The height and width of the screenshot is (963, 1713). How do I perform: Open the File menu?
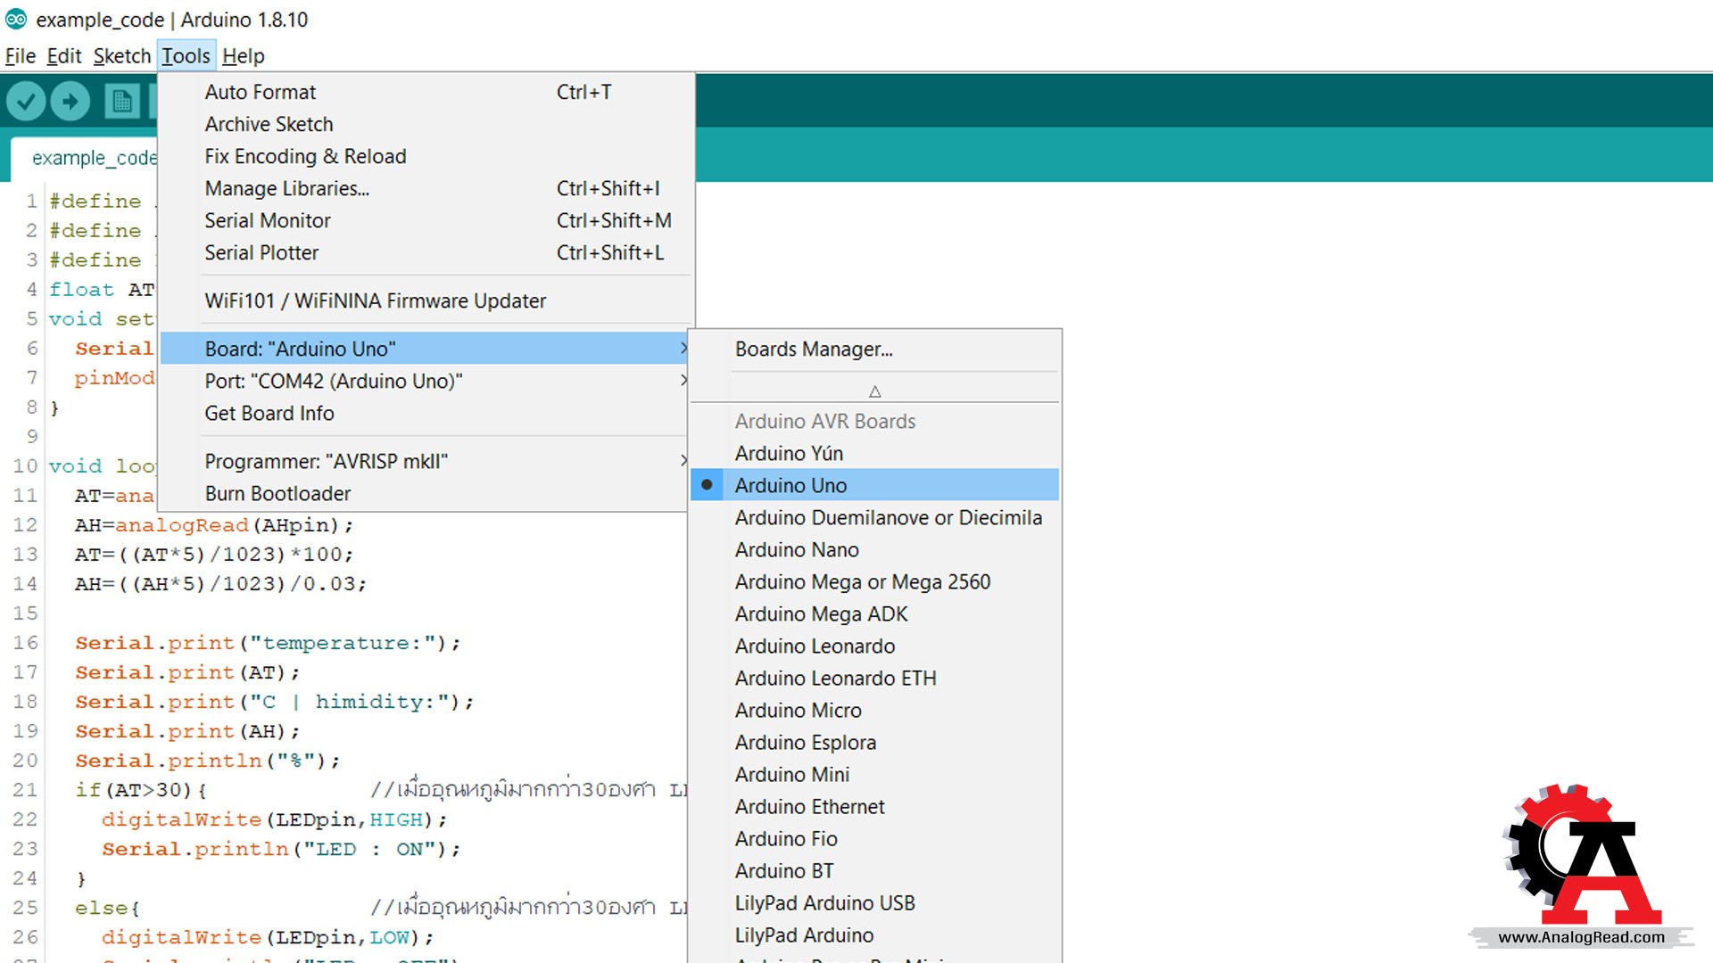coord(20,56)
